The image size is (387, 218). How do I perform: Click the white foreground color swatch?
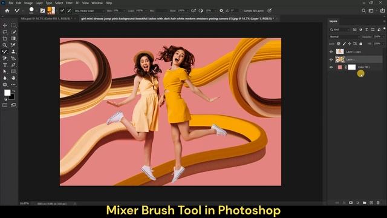coord(7,93)
